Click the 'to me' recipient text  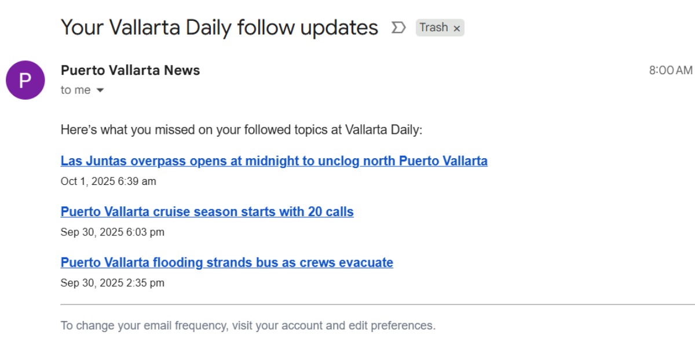pos(75,90)
